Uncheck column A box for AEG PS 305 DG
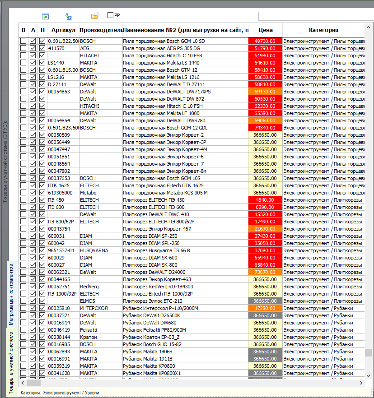This screenshot has width=374, height=398. point(33,48)
